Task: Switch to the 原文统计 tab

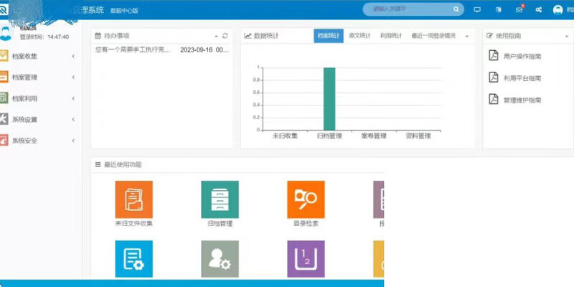Action: (x=359, y=36)
